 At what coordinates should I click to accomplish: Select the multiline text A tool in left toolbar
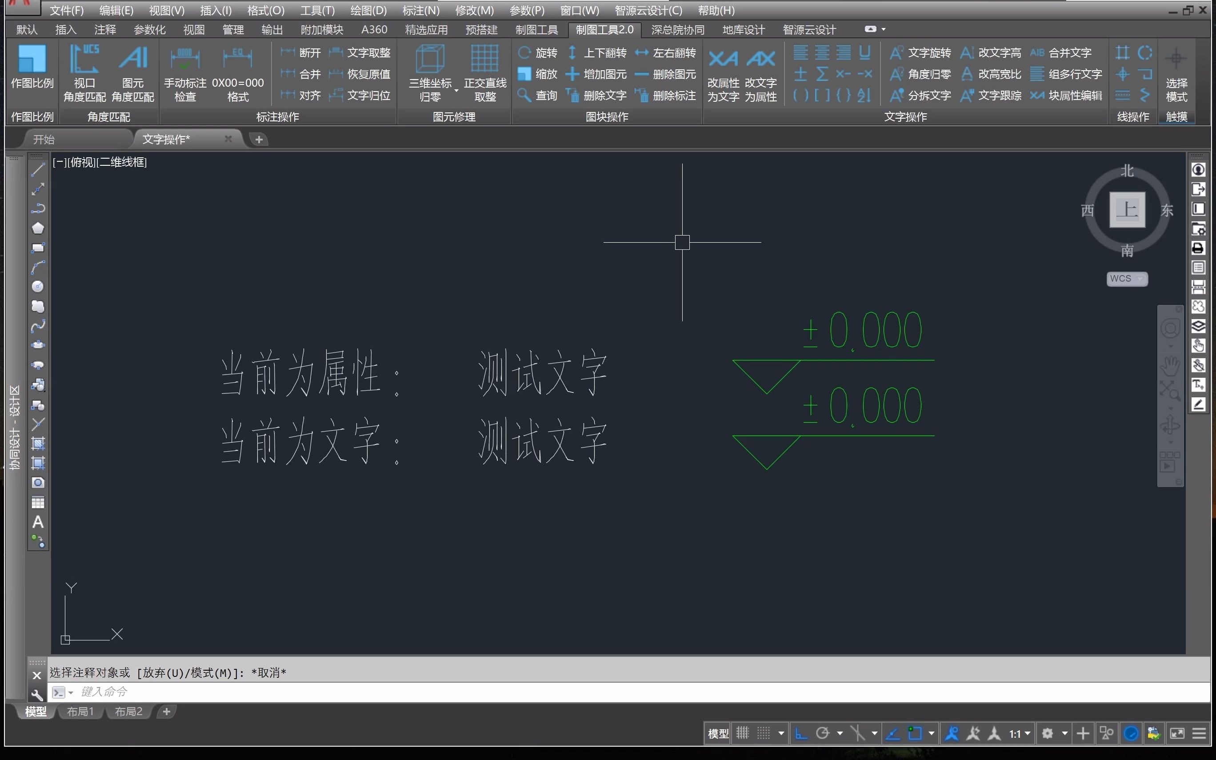(38, 522)
